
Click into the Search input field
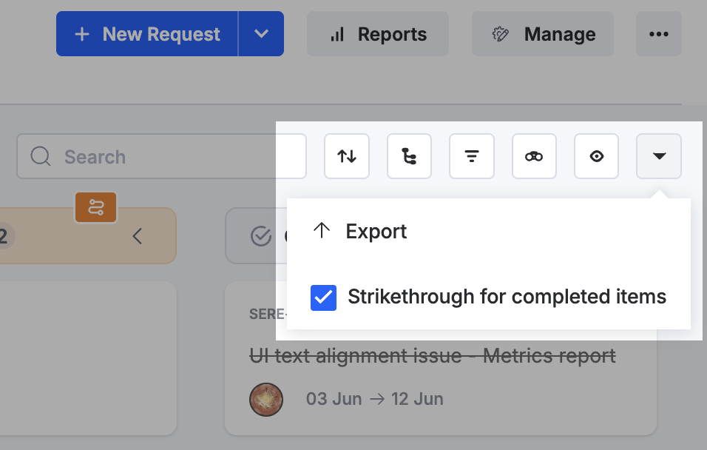(x=161, y=156)
